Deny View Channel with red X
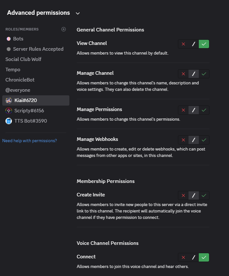The width and height of the screenshot is (229, 276). [x=183, y=44]
